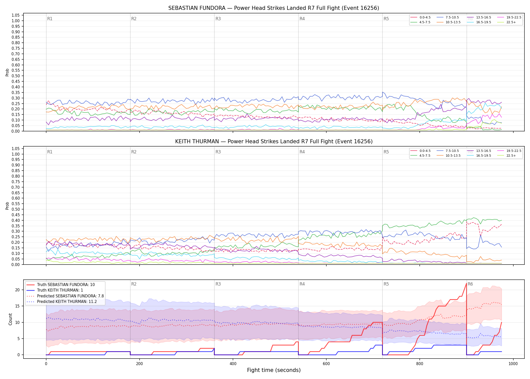Click the 20 tick on the Count axis

(x=17, y=290)
